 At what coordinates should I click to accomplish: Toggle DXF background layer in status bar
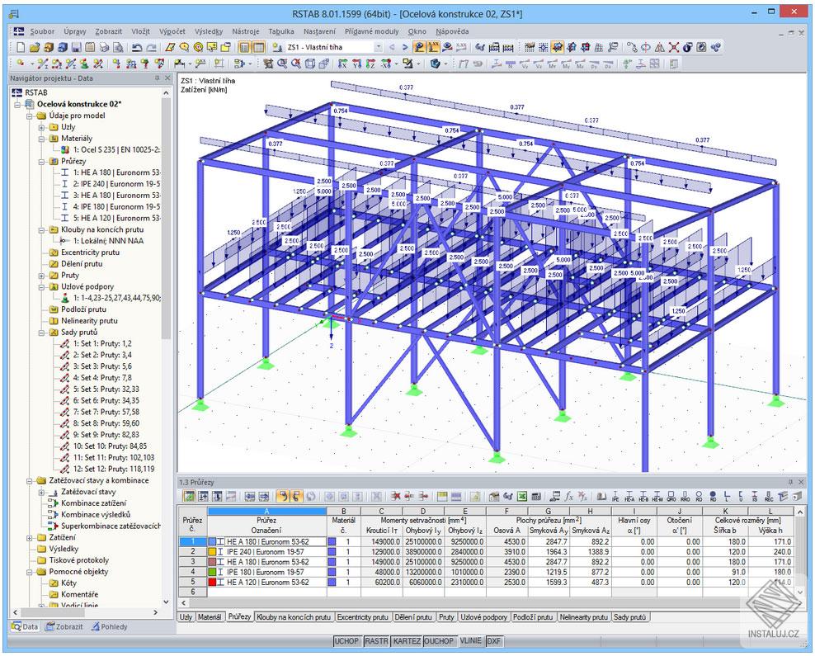tap(494, 641)
